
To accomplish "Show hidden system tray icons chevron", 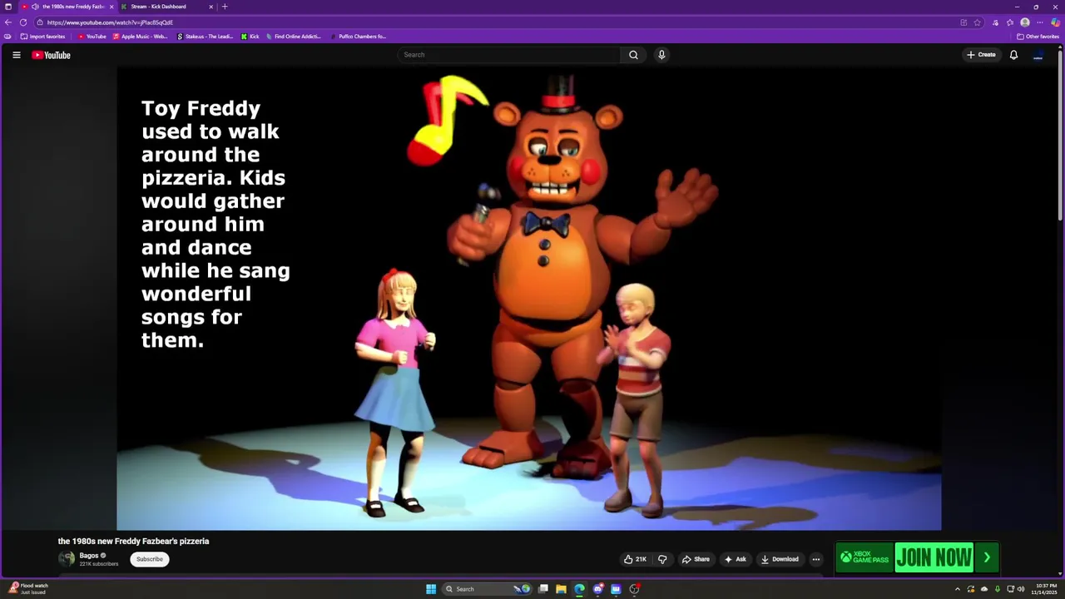I will coord(957,589).
